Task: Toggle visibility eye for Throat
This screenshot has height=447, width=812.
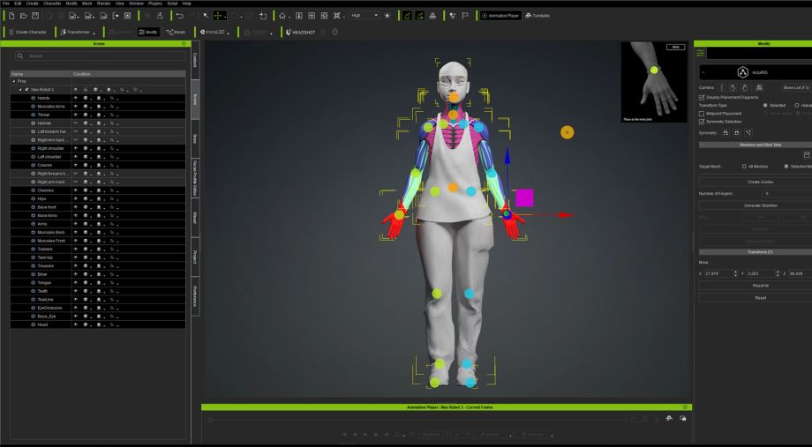Action: pyautogui.click(x=76, y=115)
